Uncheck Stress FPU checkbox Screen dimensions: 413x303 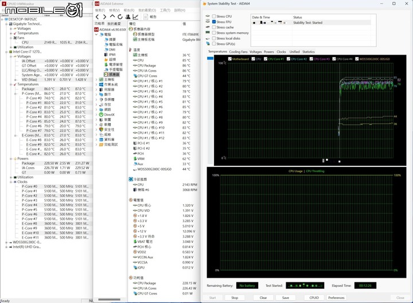(x=214, y=22)
